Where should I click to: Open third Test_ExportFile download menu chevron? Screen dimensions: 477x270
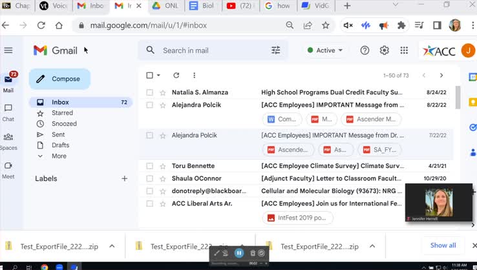(x=372, y=246)
